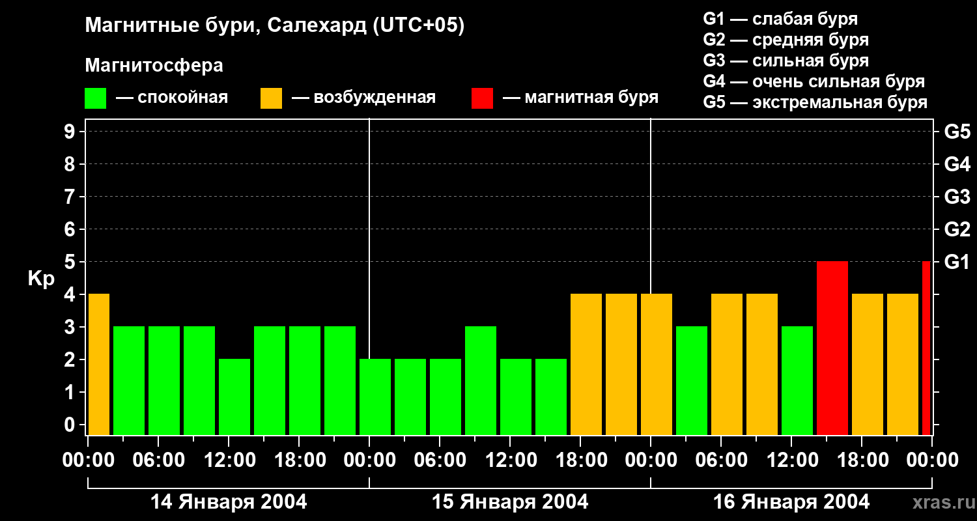Click the '16 Января 2004' date label
The height and width of the screenshot is (521, 977).
point(791,502)
